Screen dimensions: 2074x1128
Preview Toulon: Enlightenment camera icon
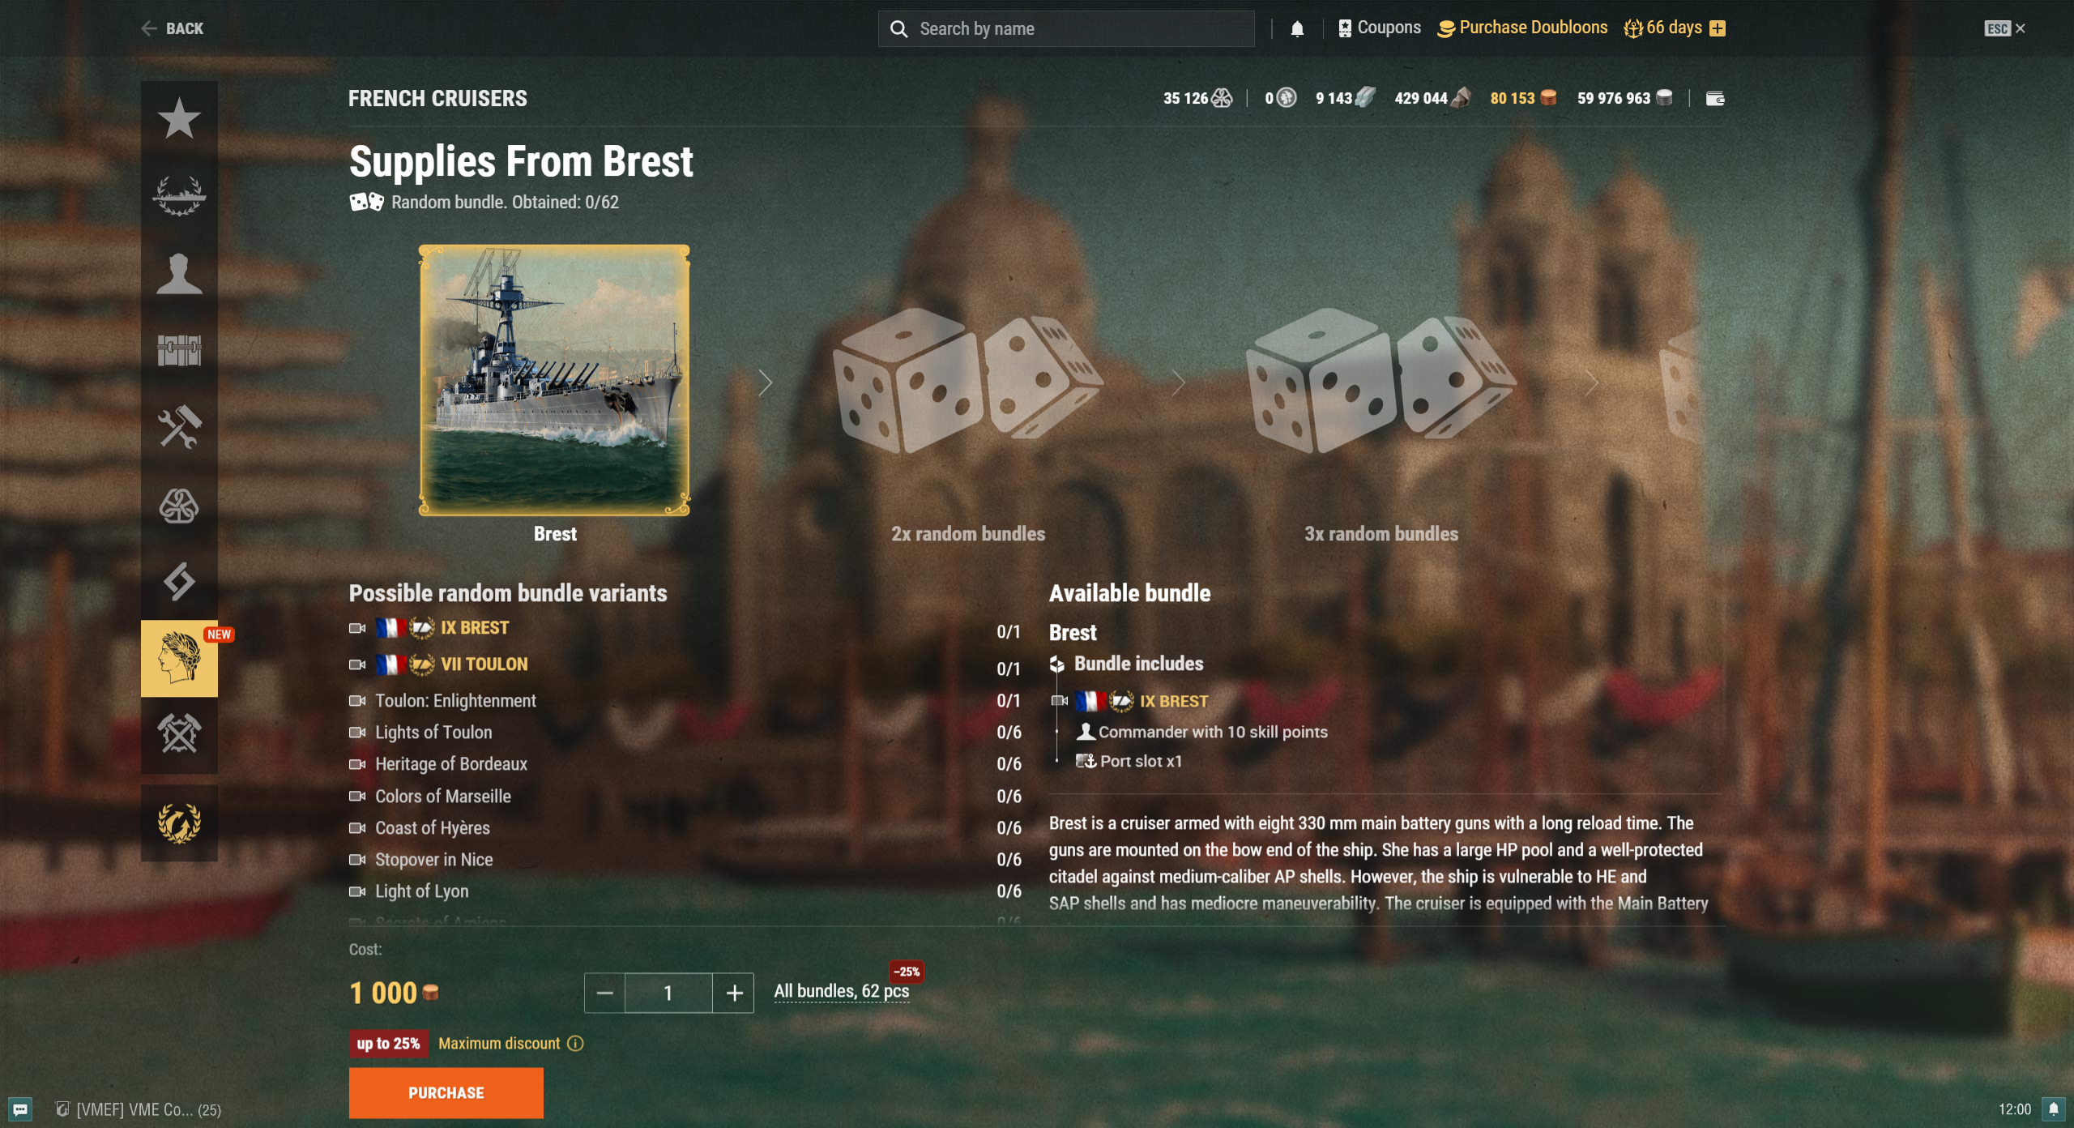click(357, 701)
